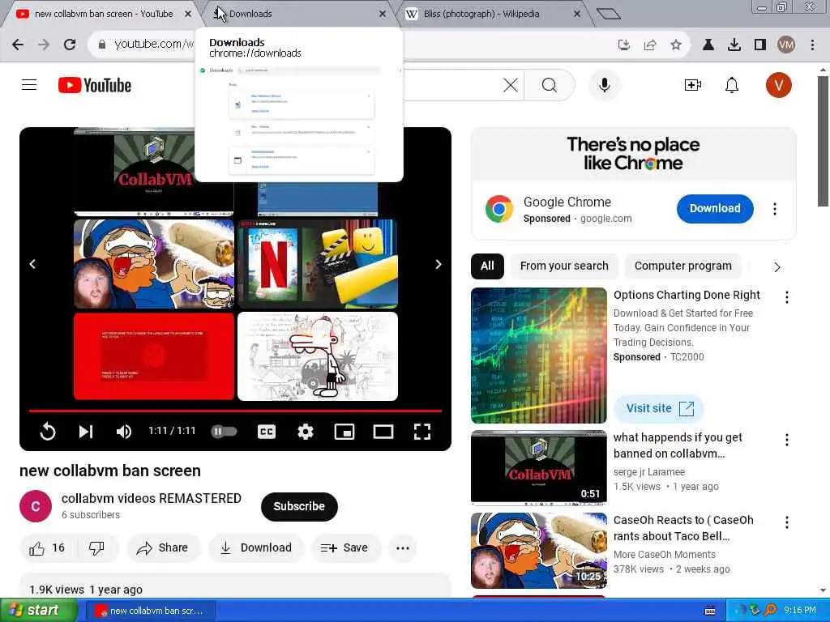Toggle the autoplay switch in the player
Screen dimensions: 830x622
(x=224, y=432)
